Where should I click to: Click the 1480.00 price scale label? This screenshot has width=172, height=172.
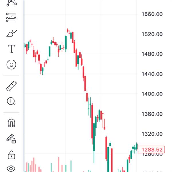152,54
